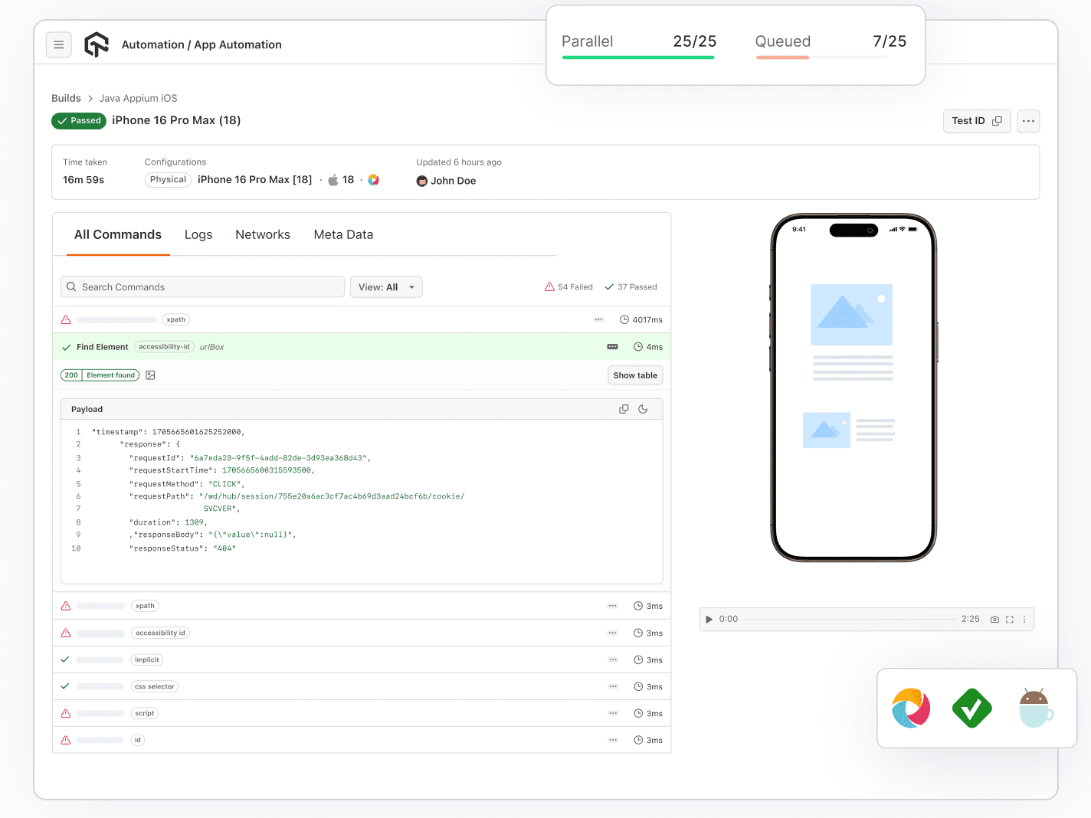Play the device session recording
Image resolution: width=1091 pixels, height=818 pixels.
(x=709, y=619)
